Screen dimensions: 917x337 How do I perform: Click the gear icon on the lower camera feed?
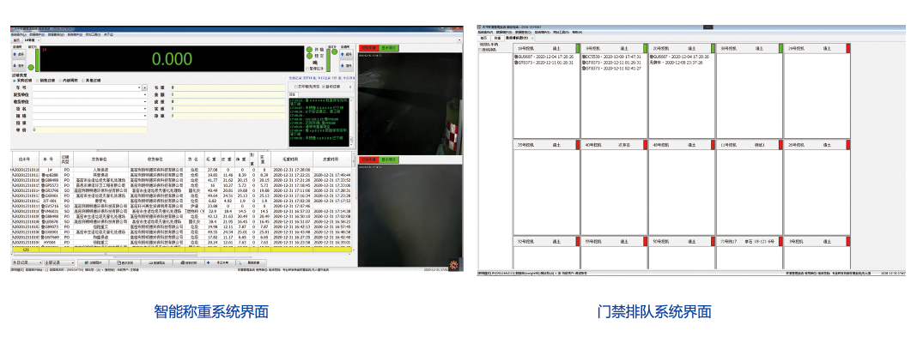453,264
